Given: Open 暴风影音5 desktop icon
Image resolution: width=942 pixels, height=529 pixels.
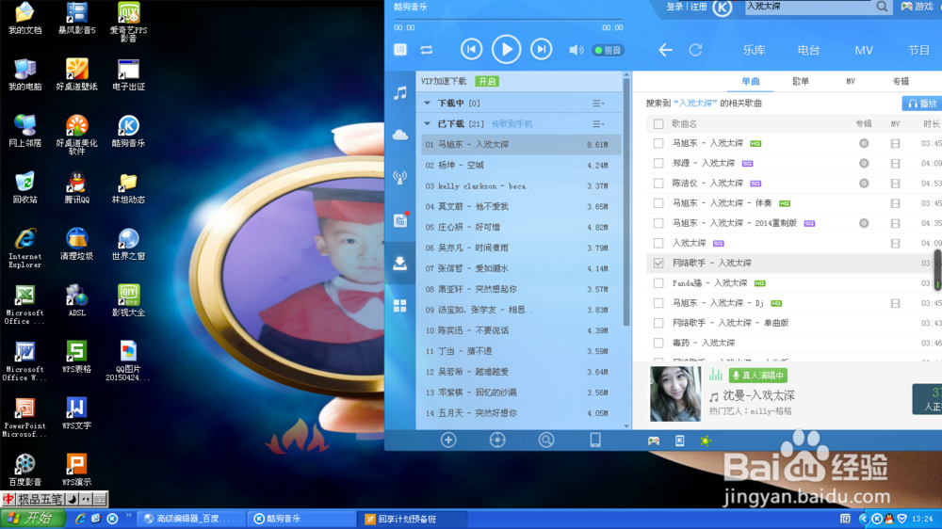Looking at the screenshot, I should pyautogui.click(x=76, y=18).
